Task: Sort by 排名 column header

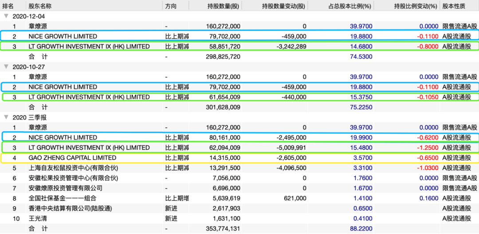Action: [x=8, y=6]
